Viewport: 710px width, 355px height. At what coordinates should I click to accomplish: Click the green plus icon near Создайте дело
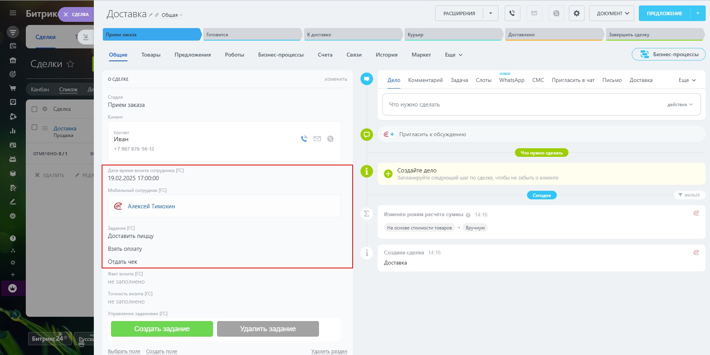point(388,174)
